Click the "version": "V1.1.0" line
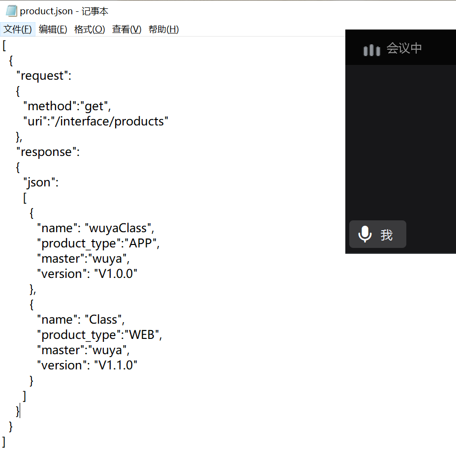This screenshot has width=456, height=454. pos(87,365)
